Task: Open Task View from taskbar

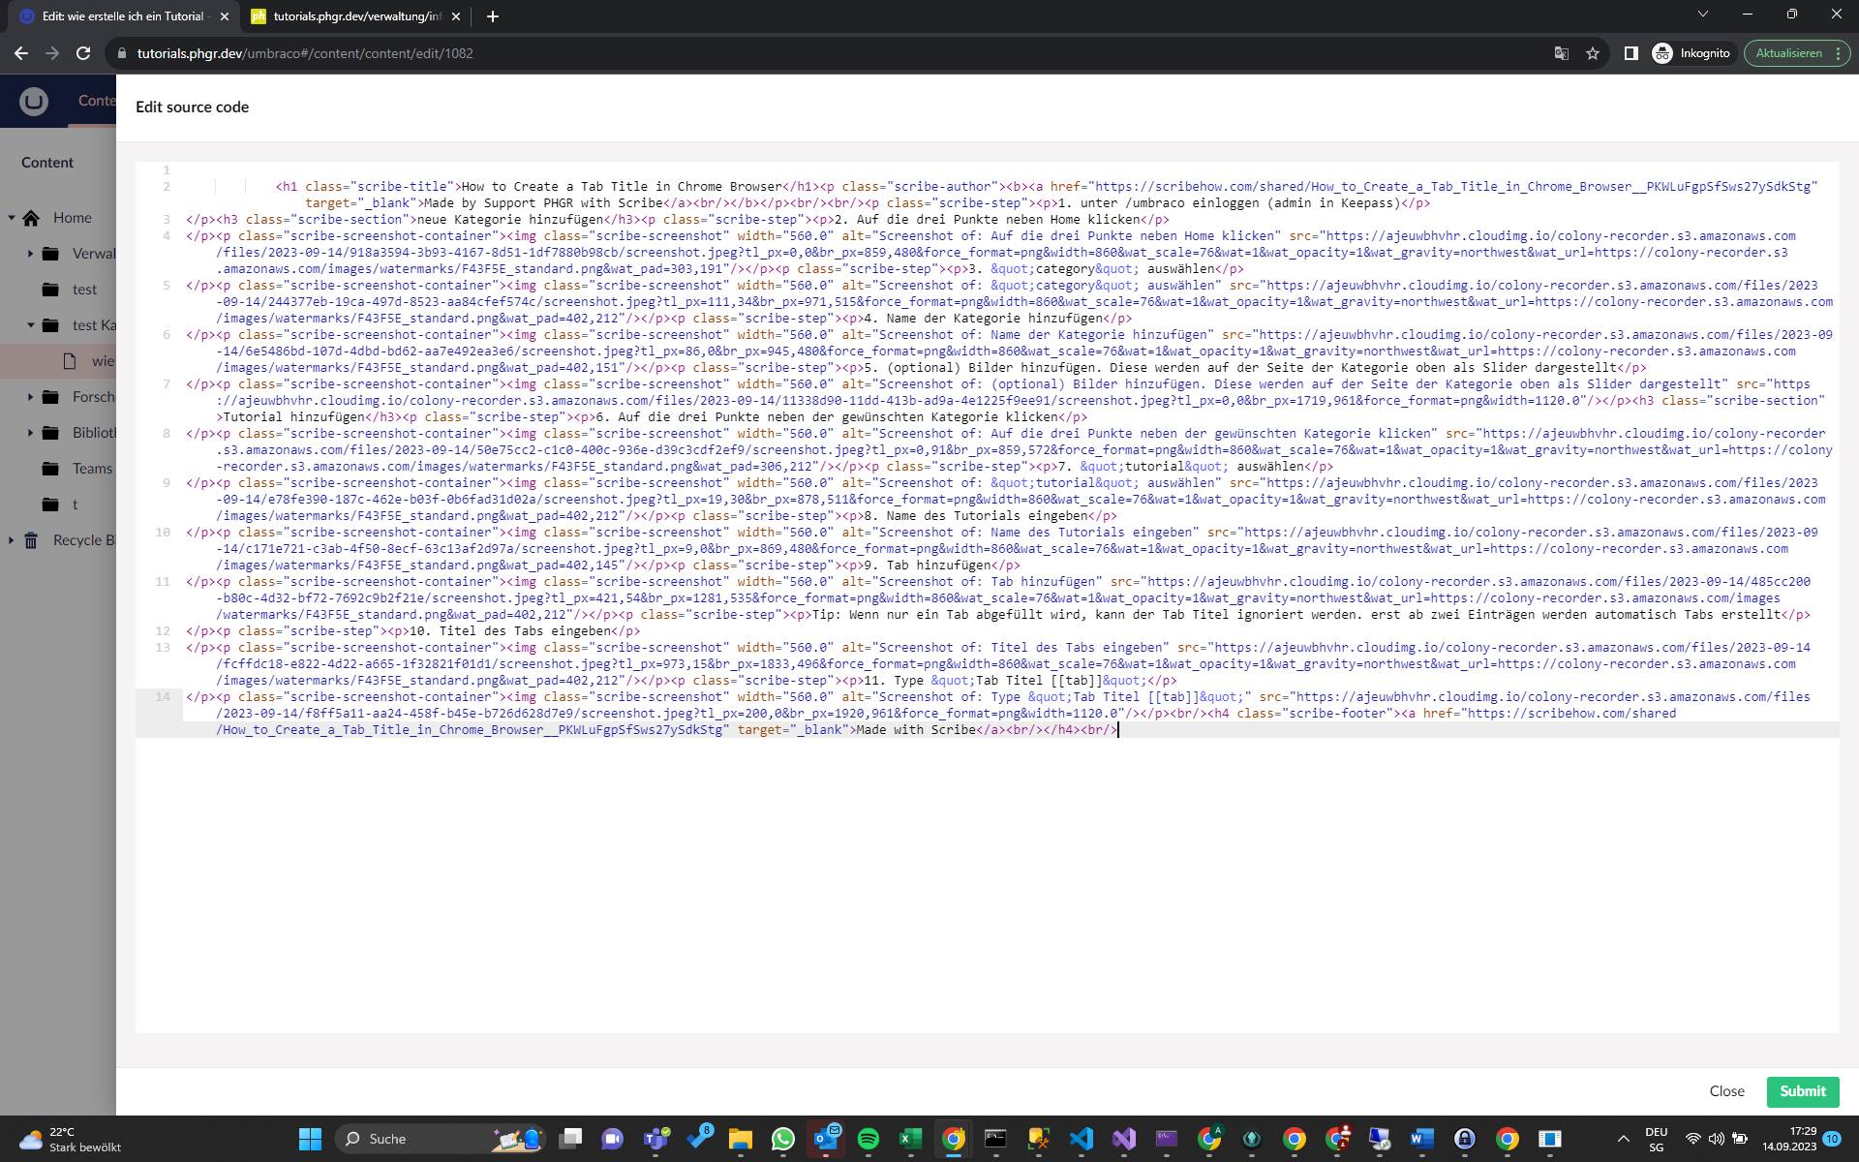Action: [570, 1139]
